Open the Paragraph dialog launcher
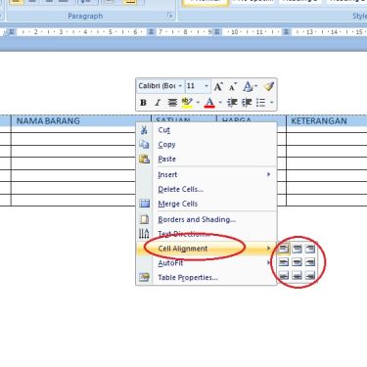This screenshot has height=367, width=367. click(169, 16)
